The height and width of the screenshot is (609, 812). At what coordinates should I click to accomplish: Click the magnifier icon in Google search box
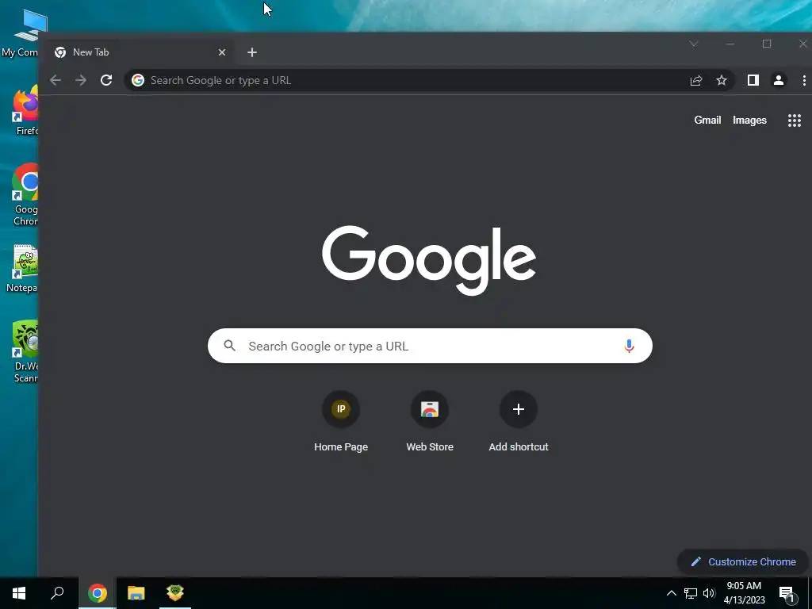click(x=229, y=346)
